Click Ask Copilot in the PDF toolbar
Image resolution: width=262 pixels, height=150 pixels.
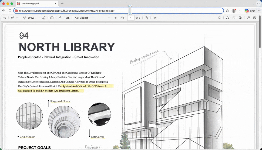pos(81,18)
